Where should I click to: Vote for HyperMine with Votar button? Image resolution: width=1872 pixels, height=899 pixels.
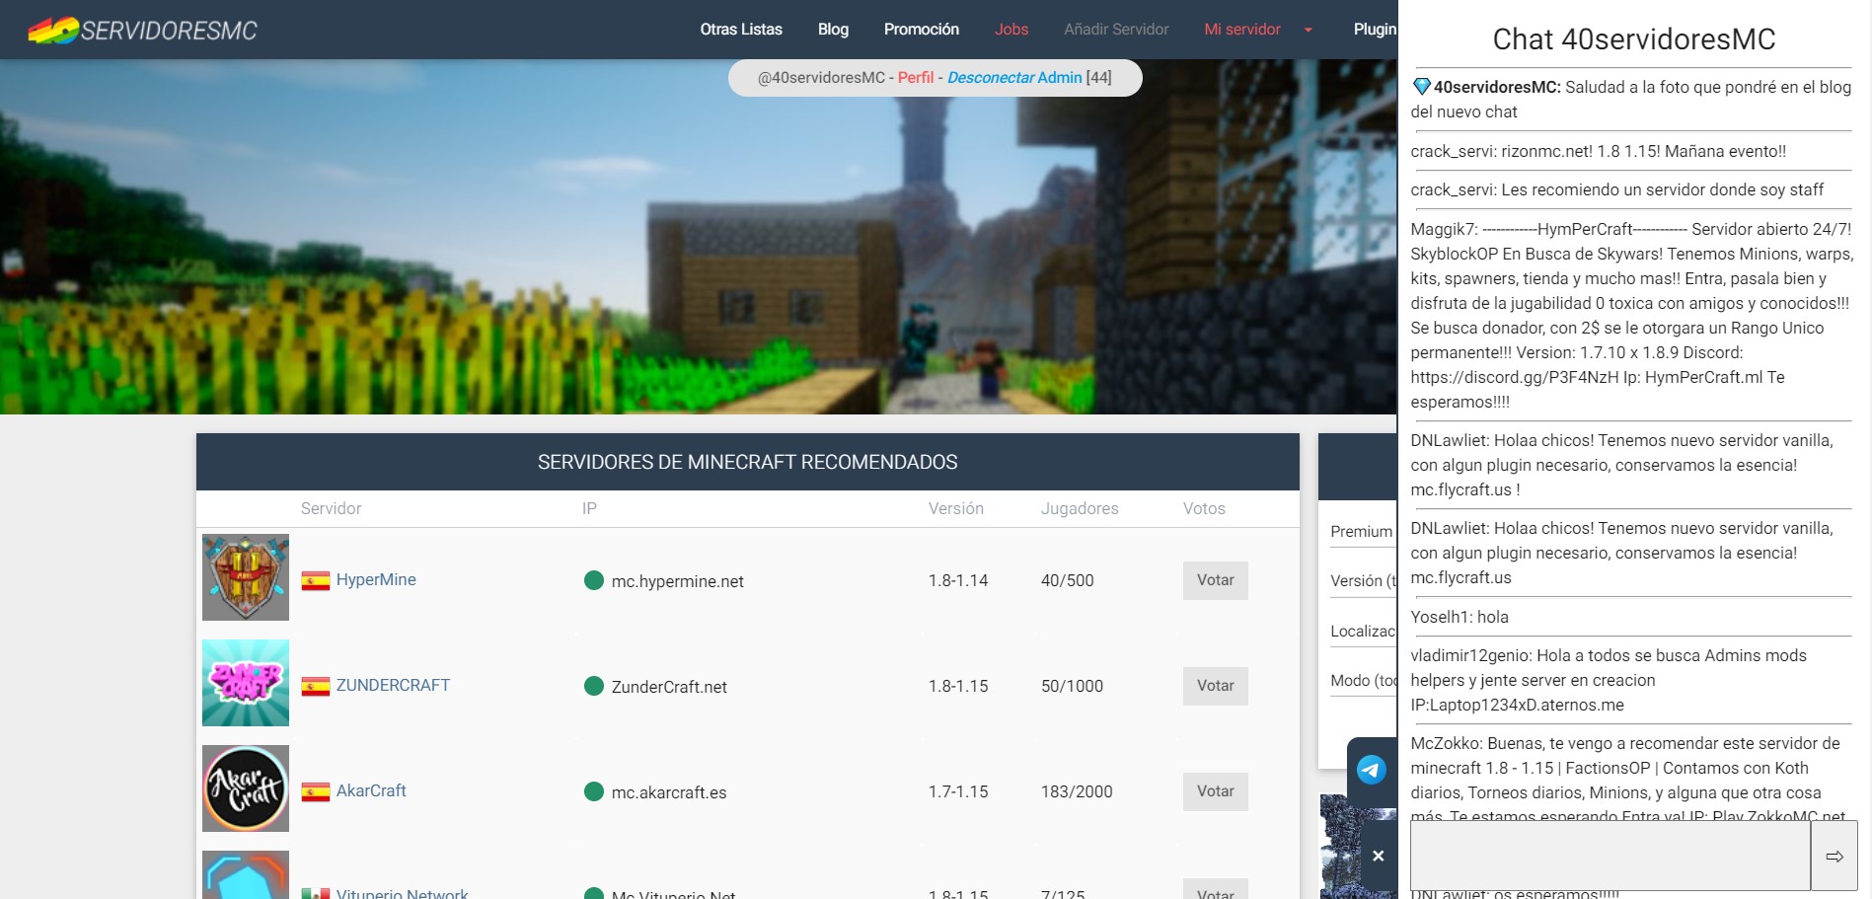1216,580
